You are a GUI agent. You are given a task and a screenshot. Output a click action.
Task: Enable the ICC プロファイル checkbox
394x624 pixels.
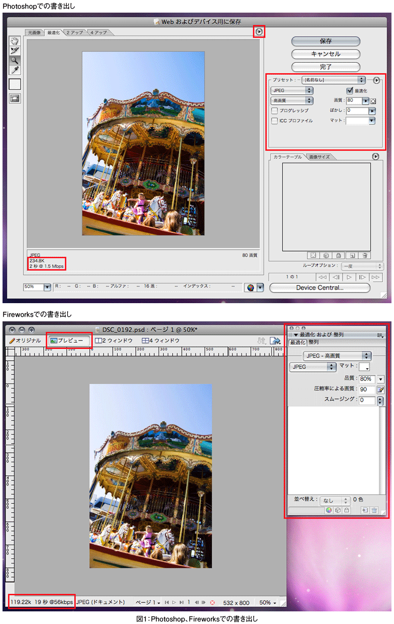275,121
